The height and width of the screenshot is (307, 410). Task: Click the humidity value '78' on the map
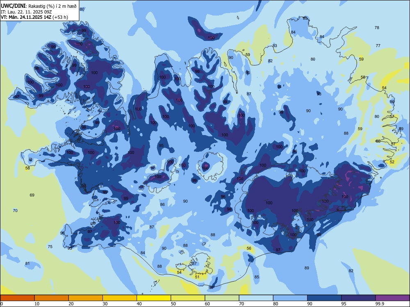pyautogui.click(x=377, y=28)
